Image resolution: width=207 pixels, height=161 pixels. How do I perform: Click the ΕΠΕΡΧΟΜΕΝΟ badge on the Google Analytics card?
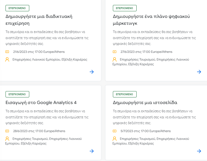17,94
